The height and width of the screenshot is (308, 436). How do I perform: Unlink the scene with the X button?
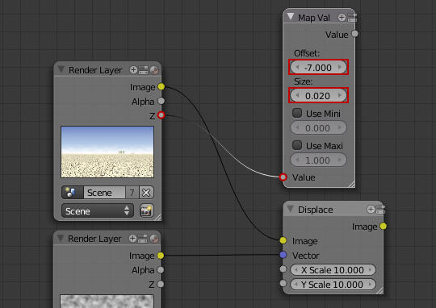[x=146, y=192]
